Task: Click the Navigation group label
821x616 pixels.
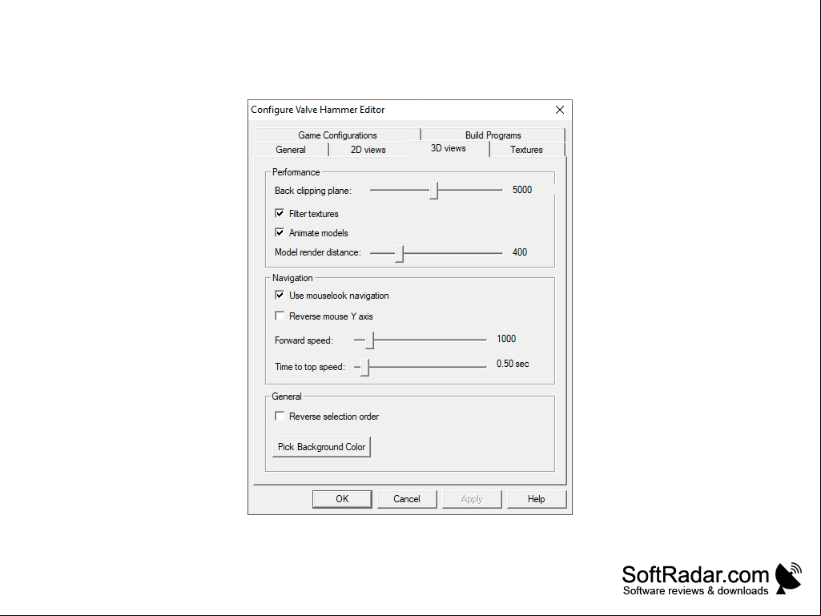Action: coord(292,278)
